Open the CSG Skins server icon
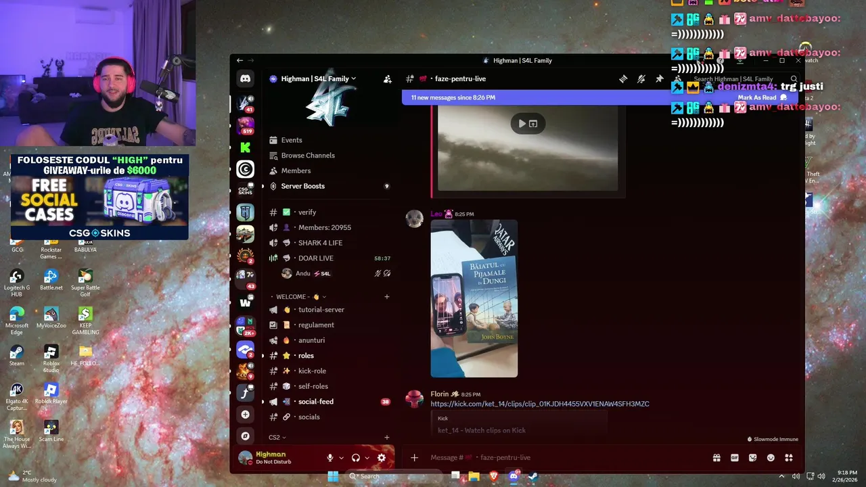866x487 pixels. coord(245,191)
